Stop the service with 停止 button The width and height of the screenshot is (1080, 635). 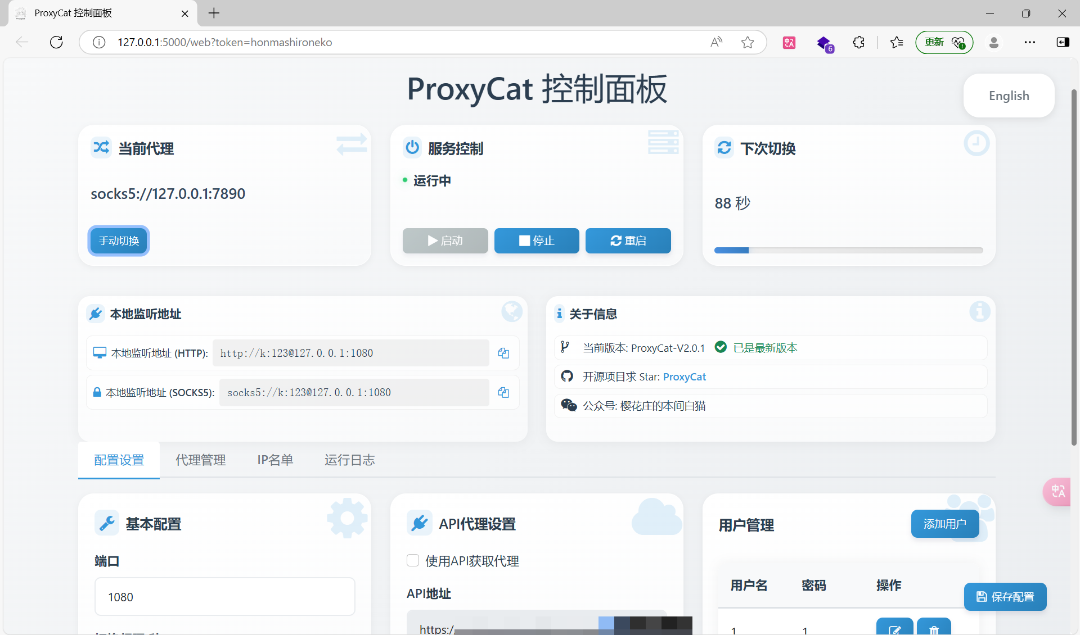(x=537, y=241)
